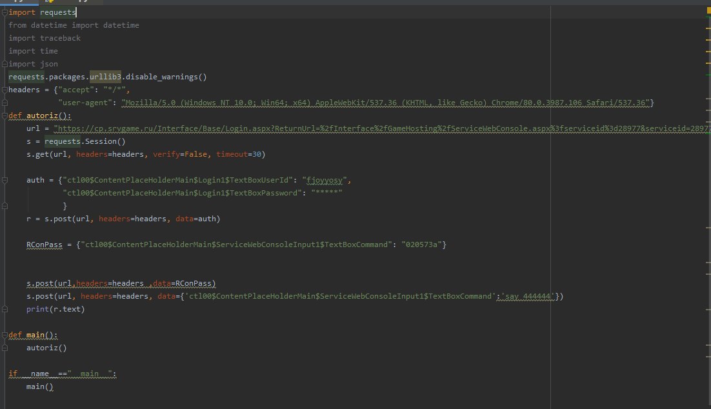
Task: Click the fold end marker beside 'import json'
Action: click(x=5, y=64)
